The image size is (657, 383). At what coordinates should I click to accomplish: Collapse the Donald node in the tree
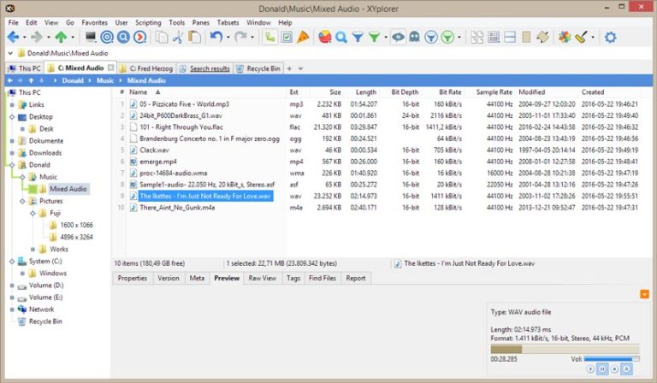click(12, 165)
